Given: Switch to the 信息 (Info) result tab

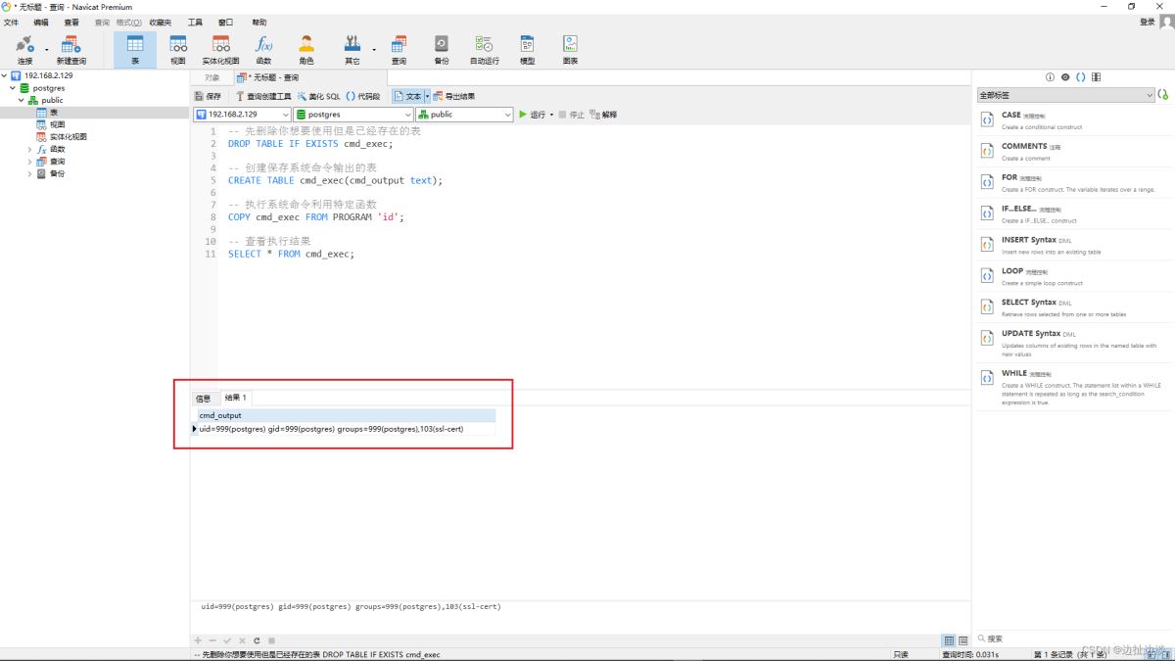Looking at the screenshot, I should 203,399.
